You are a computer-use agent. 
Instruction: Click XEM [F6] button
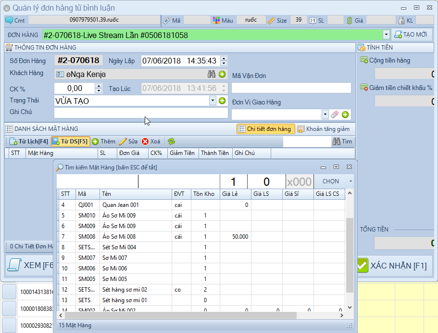click(30, 265)
